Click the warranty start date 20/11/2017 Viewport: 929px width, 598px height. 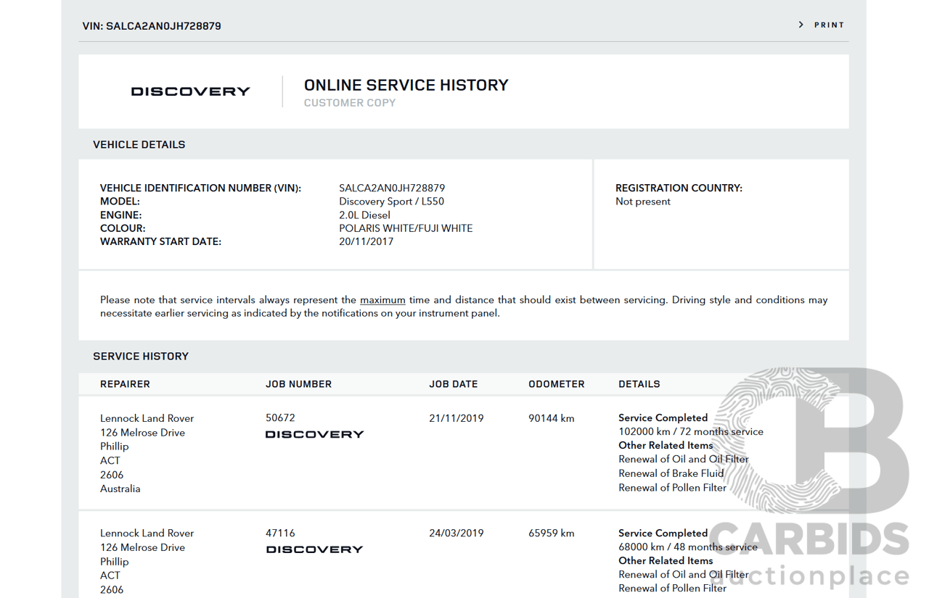[366, 242]
